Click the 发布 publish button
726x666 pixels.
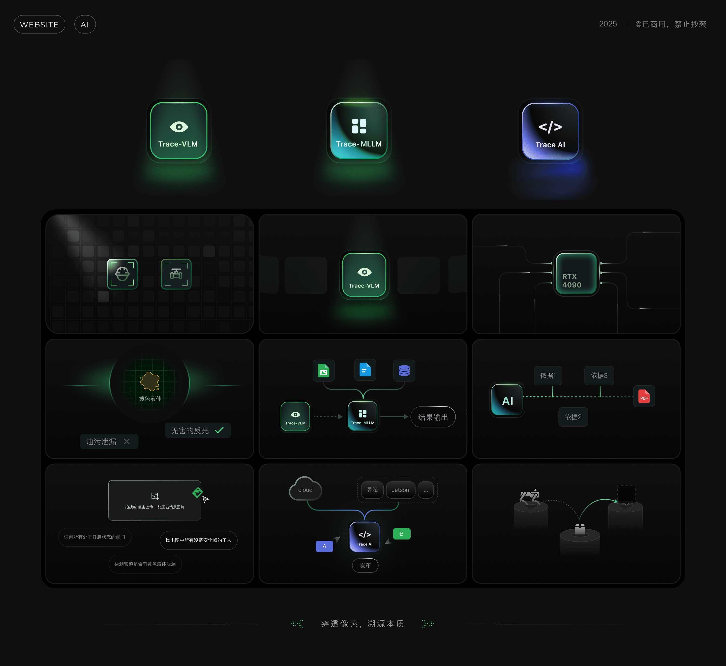click(365, 565)
